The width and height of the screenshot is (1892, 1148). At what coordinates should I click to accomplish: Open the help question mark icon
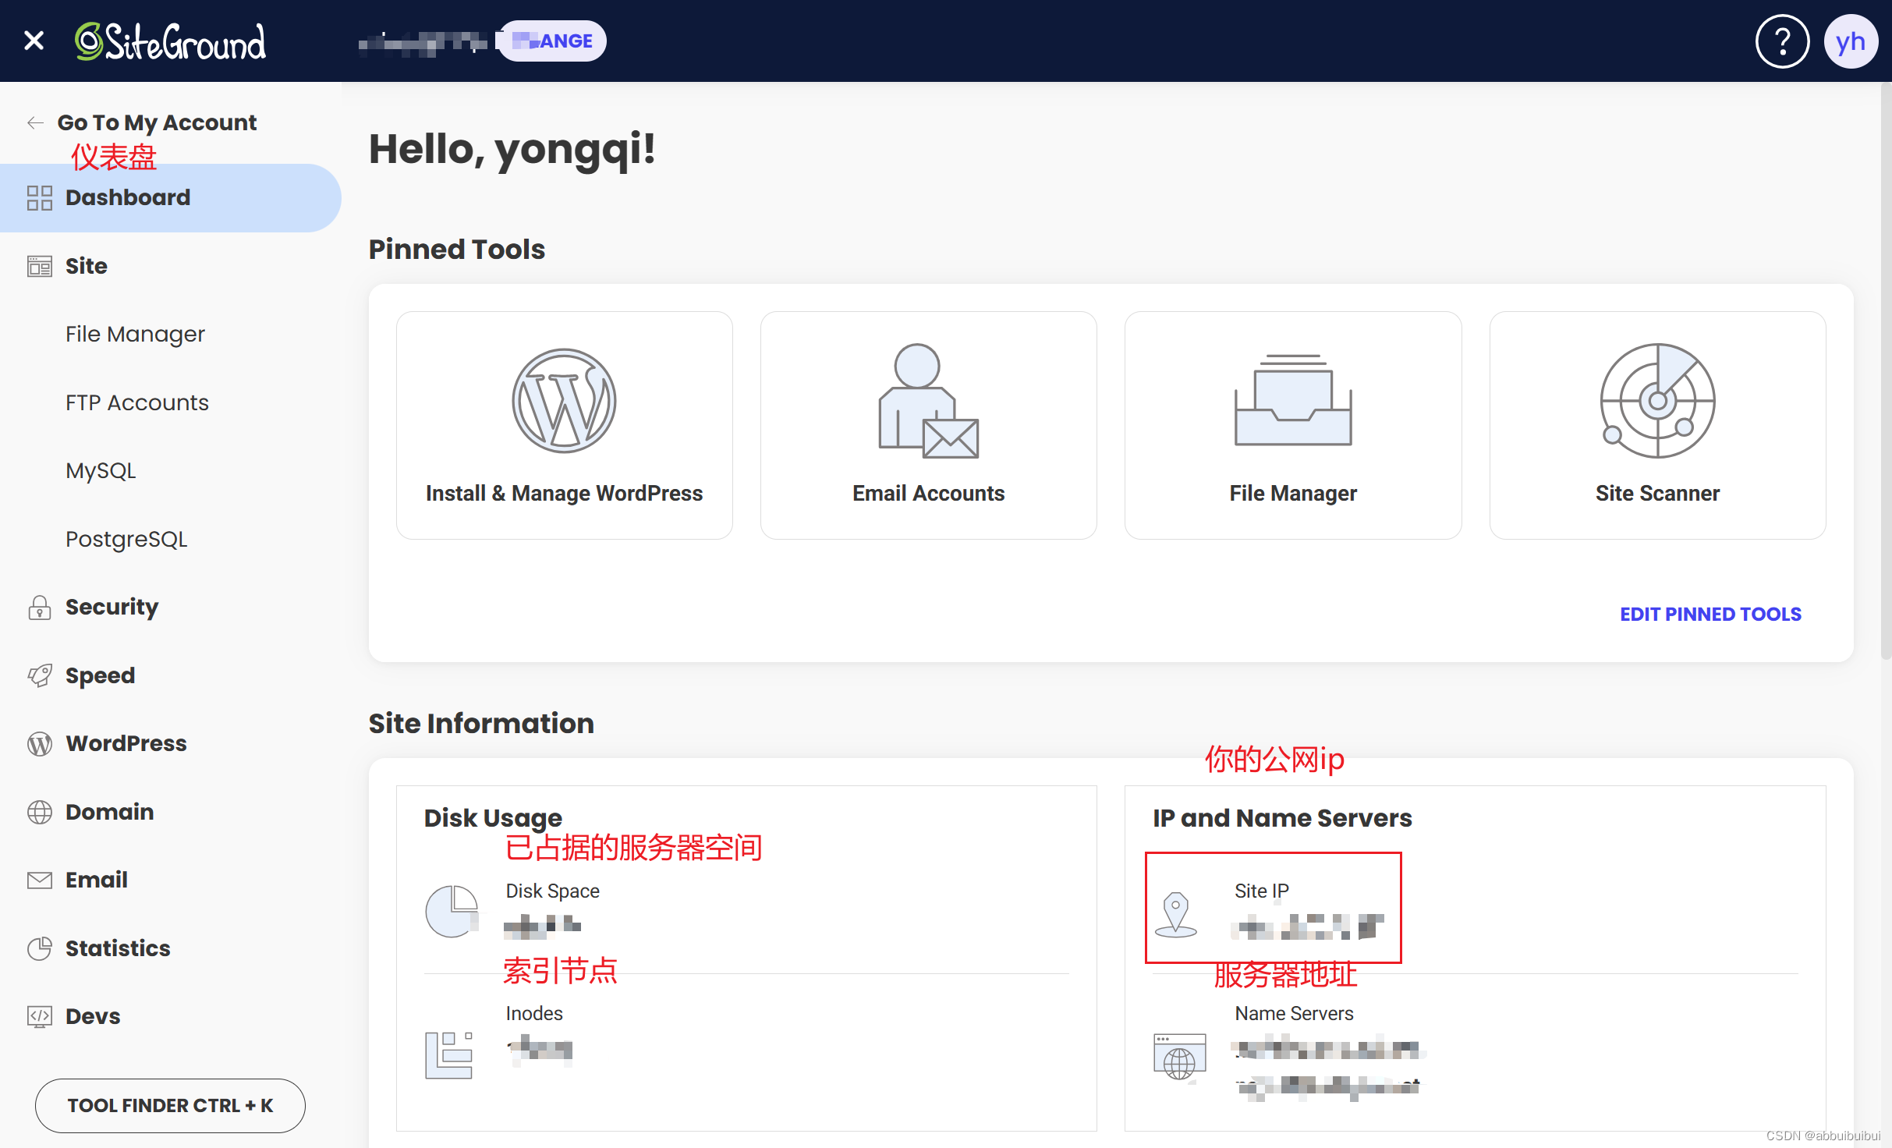[1782, 41]
